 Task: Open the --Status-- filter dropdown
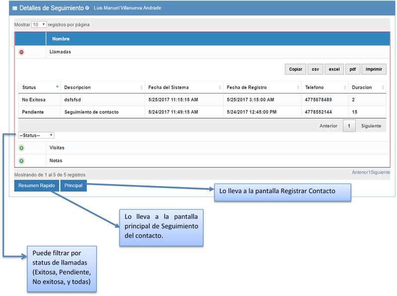pyautogui.click(x=36, y=135)
